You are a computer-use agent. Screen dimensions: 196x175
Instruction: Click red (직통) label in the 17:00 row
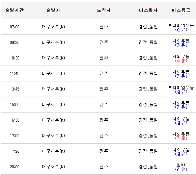[181, 138]
